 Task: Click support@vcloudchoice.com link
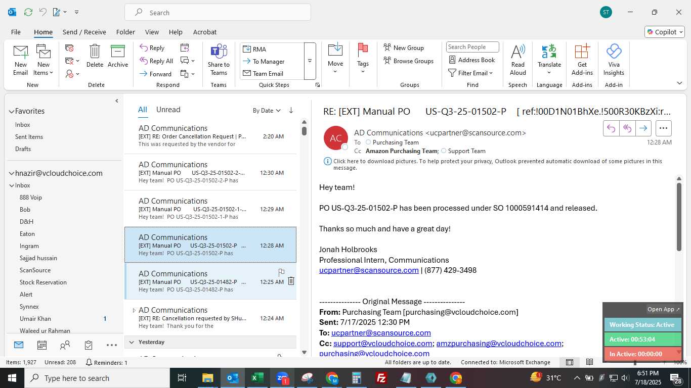(382, 344)
